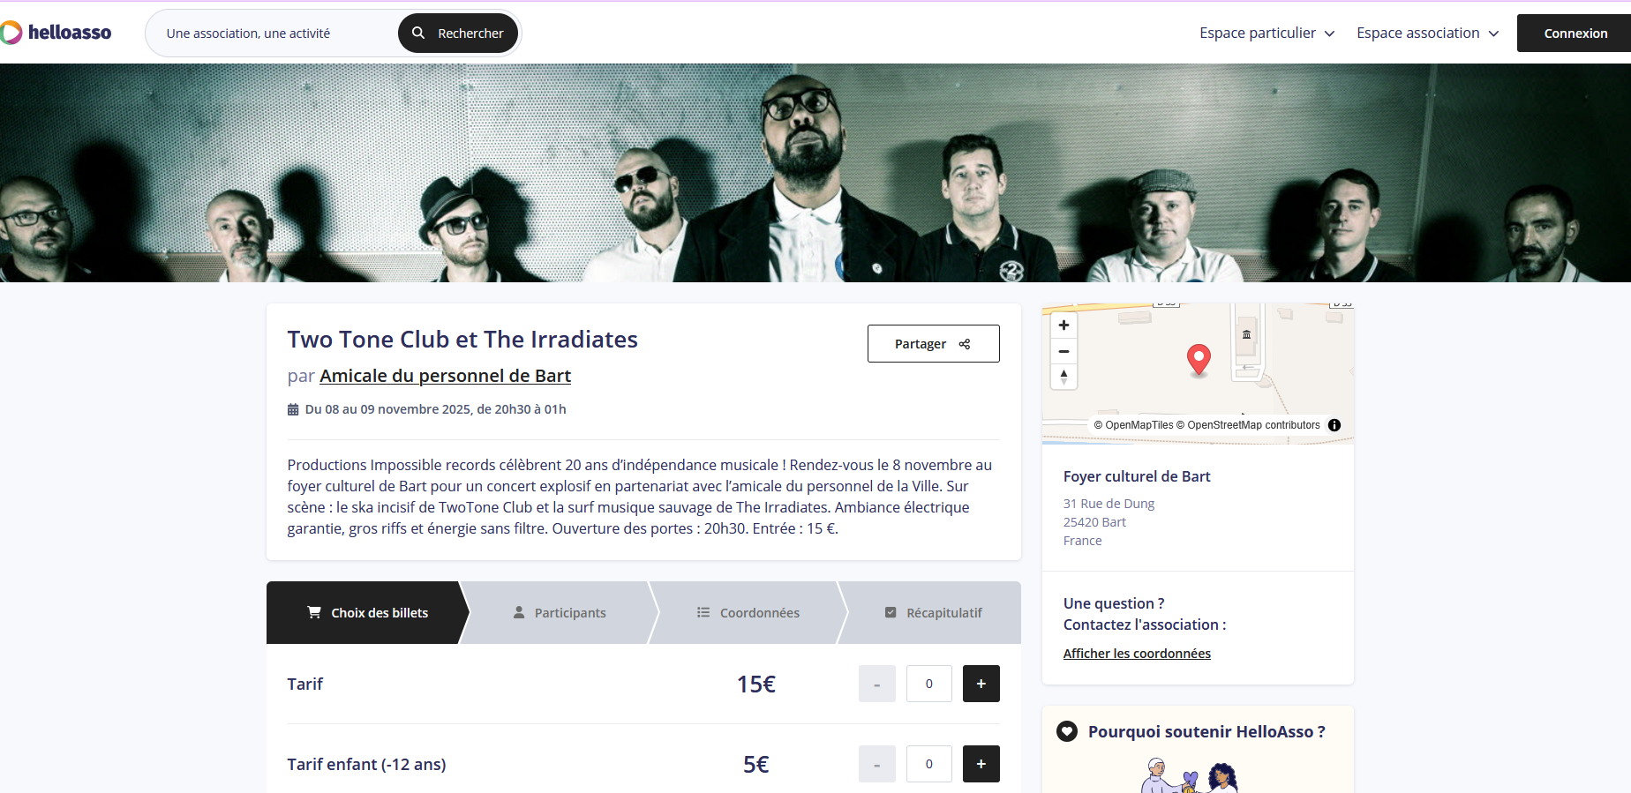Click the red map location pin
1631x793 pixels.
1199,358
